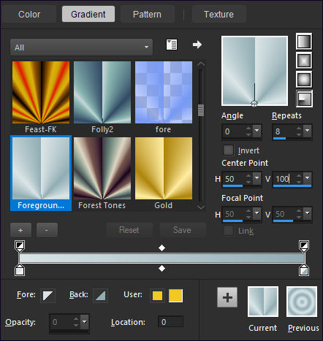The width and height of the screenshot is (323, 341).
Task: Expand the All category dropdown
Action: click(82, 47)
